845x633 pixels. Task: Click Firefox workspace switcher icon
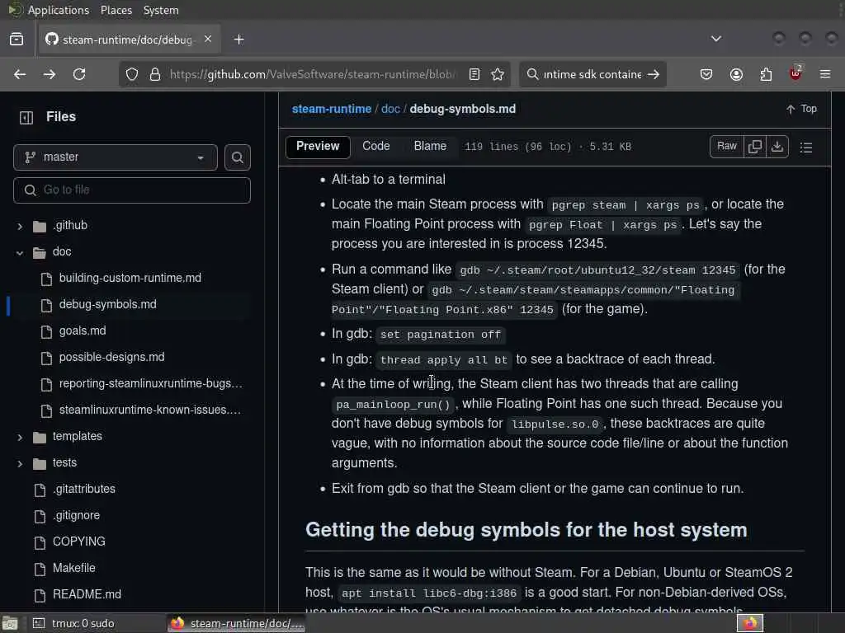pyautogui.click(x=750, y=623)
